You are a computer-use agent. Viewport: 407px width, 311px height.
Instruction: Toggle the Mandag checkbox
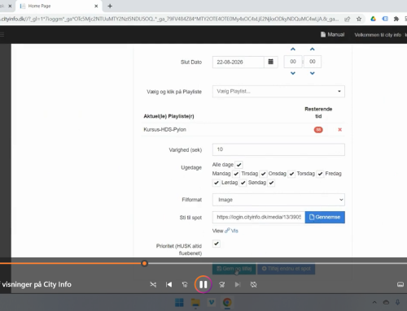(236, 174)
